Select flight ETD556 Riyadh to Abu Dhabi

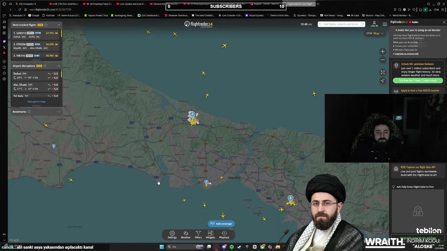click(36, 46)
